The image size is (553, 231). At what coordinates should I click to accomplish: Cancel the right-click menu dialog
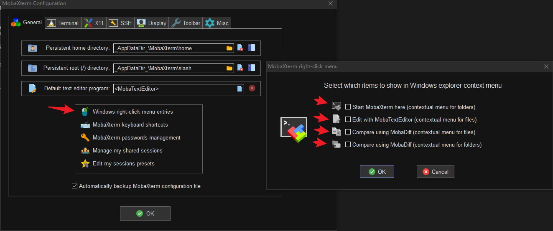(436, 172)
